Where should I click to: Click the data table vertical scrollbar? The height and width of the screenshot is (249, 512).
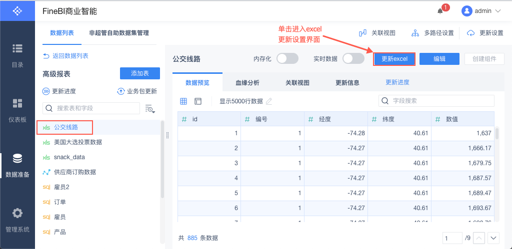(497, 134)
